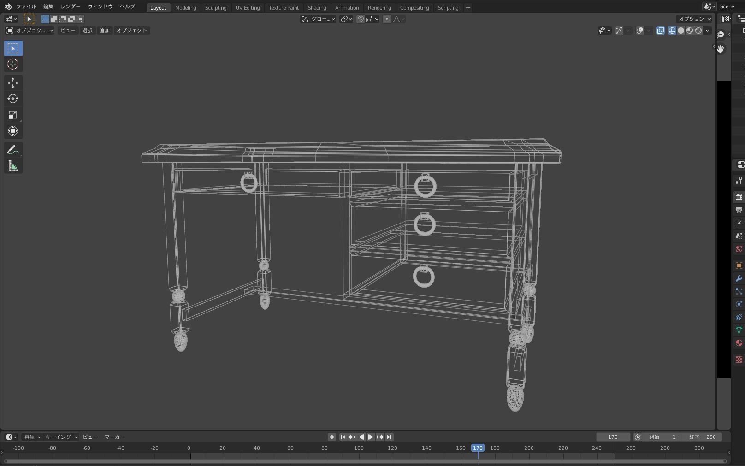
Task: Open the Modifier Properties wrench icon
Action: tap(739, 277)
